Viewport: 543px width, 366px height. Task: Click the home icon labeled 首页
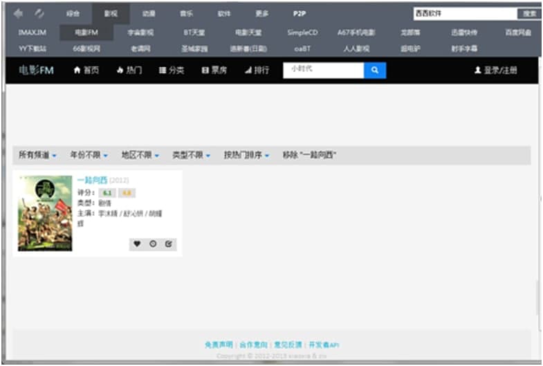click(x=77, y=71)
